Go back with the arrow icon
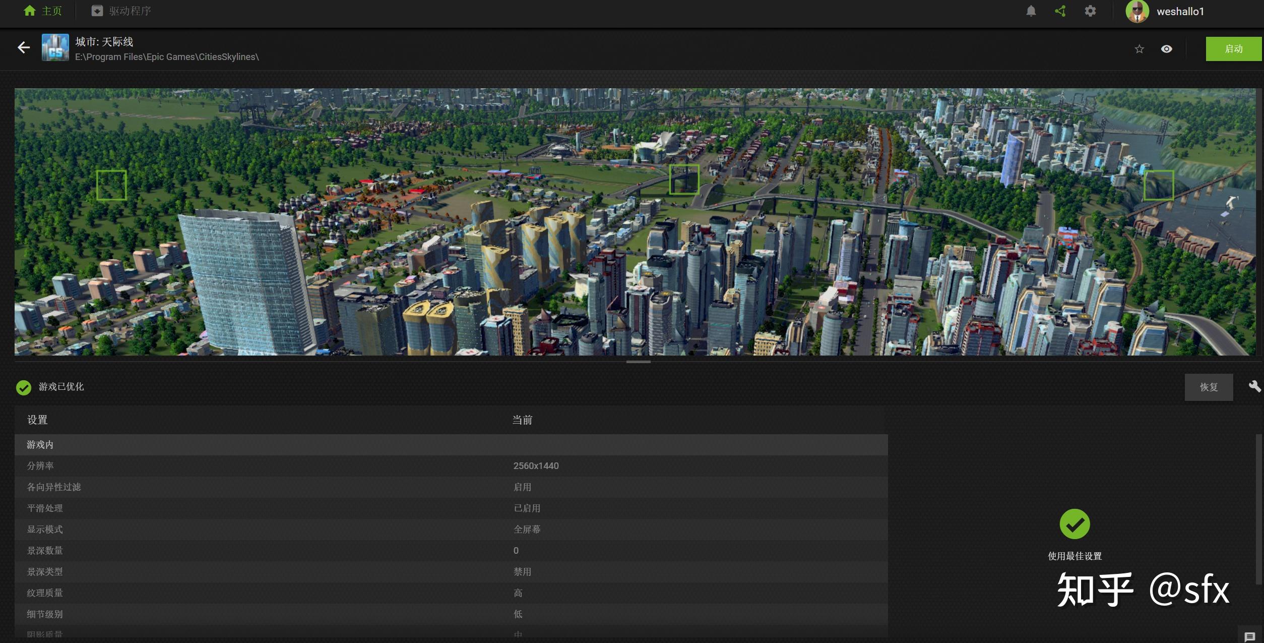 coord(24,47)
